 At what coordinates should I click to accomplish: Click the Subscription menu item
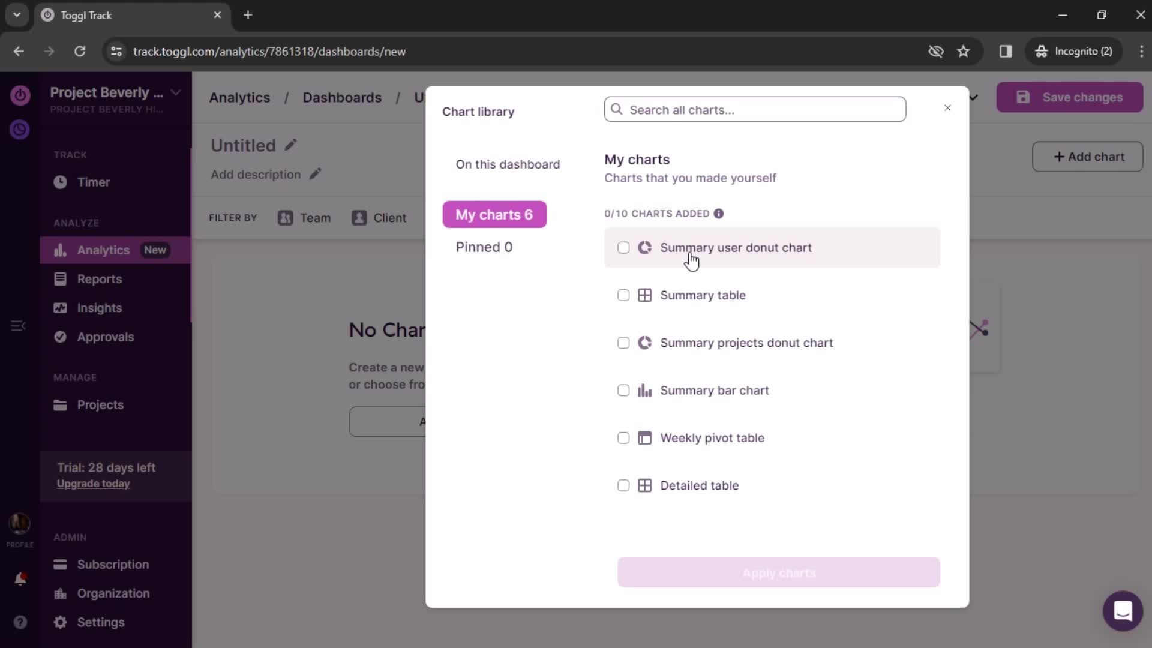[x=113, y=564]
